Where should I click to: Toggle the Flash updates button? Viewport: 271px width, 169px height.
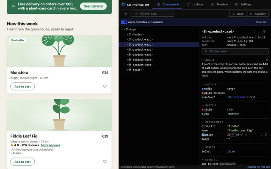click(x=238, y=14)
